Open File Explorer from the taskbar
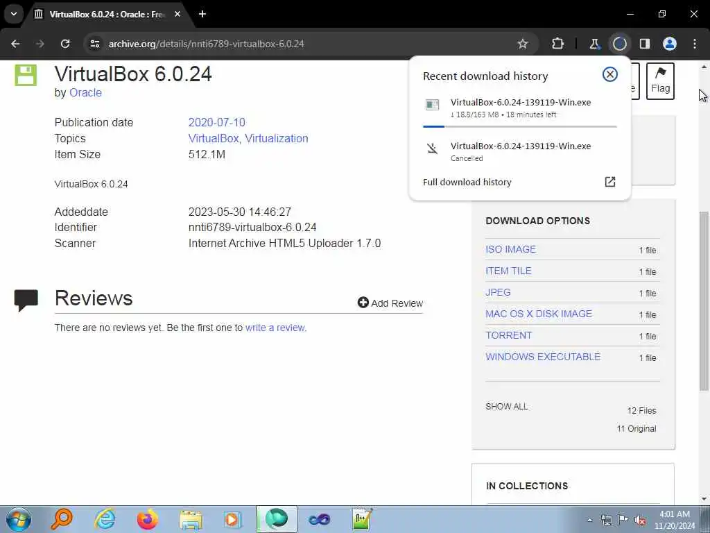This screenshot has height=533, width=710. coord(191,519)
